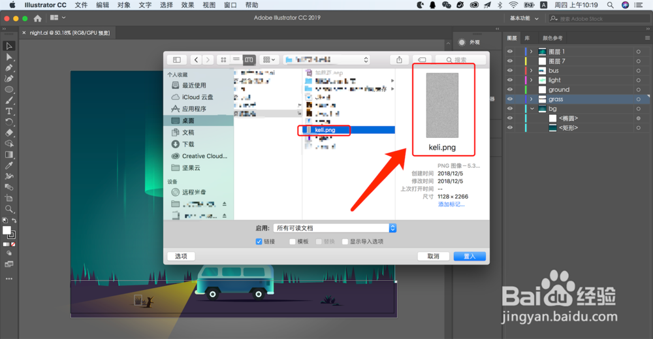Image resolution: width=653 pixels, height=339 pixels.
Task: Collapse the bg layer
Action: point(532,108)
